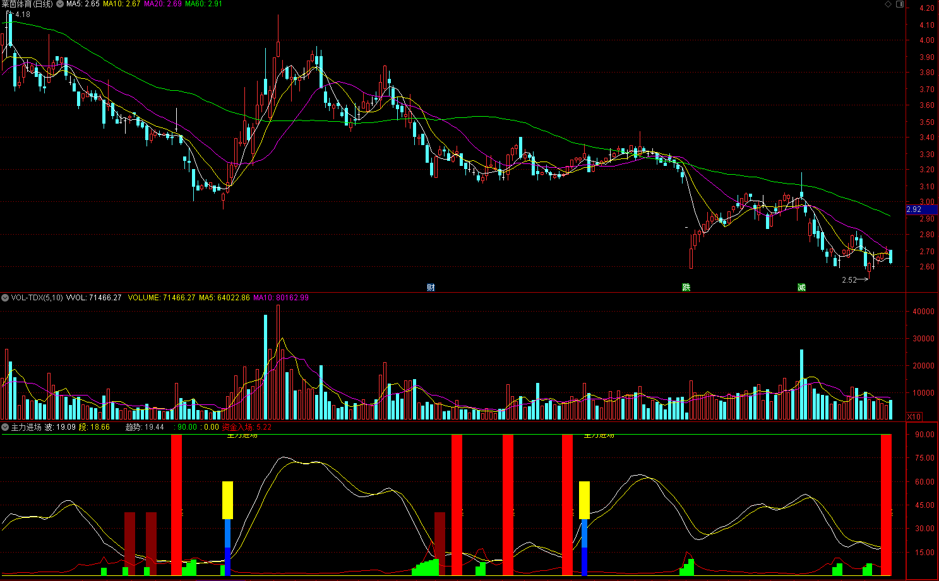Viewport: 939px width, 581px height.
Task: Click the X10 volume scale label
Action: pos(914,416)
